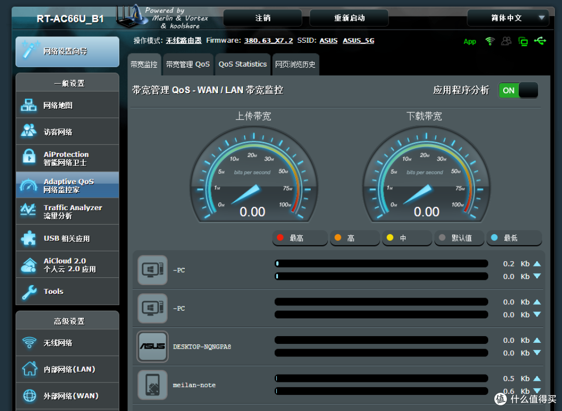Click the 注销 logout button

click(263, 18)
